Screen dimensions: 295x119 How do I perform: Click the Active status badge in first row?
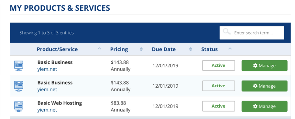(218, 65)
